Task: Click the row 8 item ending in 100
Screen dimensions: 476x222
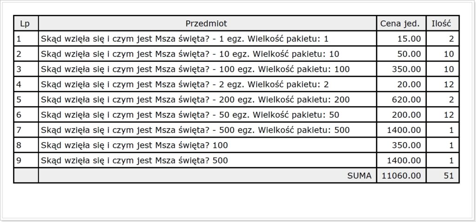Action: click(x=207, y=145)
